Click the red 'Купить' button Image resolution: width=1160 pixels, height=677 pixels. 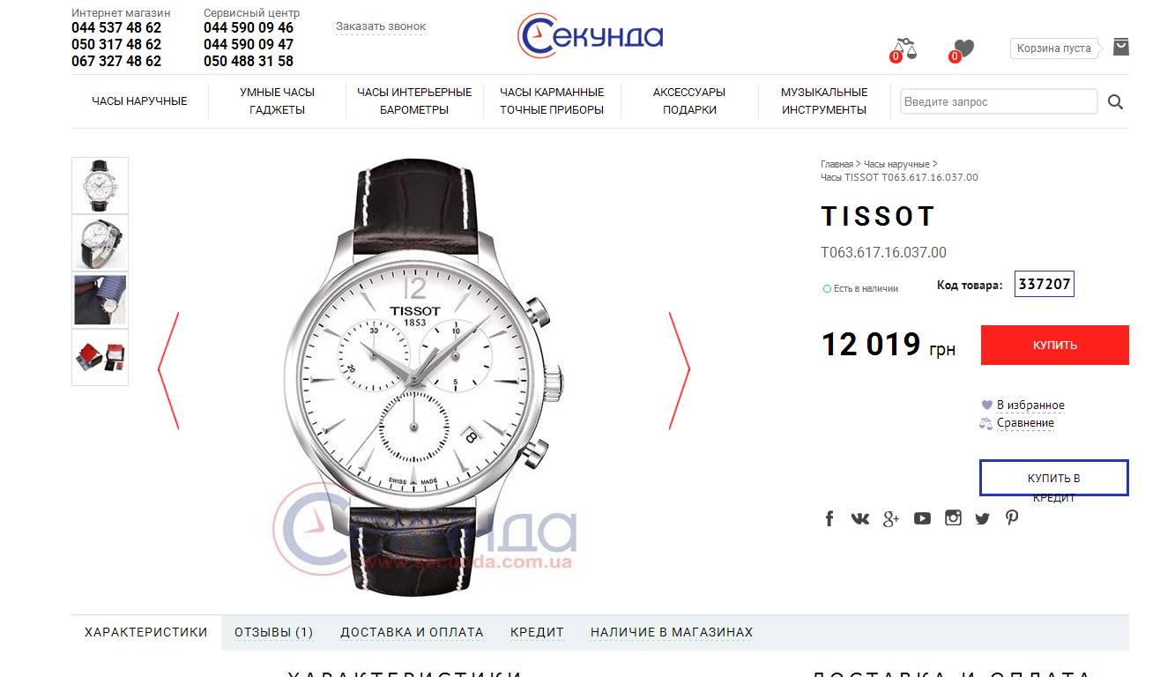click(x=1055, y=345)
